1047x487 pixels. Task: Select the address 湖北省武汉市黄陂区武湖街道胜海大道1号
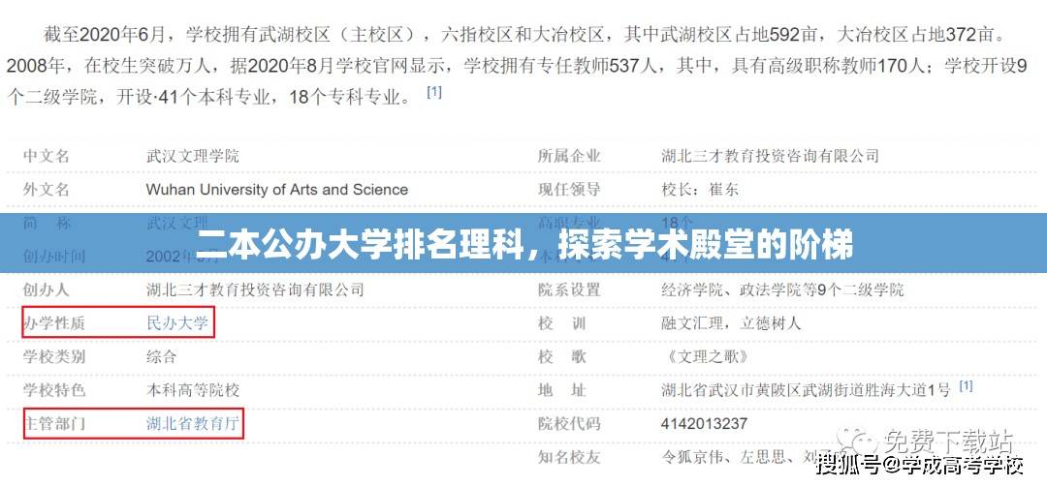pos(806,389)
